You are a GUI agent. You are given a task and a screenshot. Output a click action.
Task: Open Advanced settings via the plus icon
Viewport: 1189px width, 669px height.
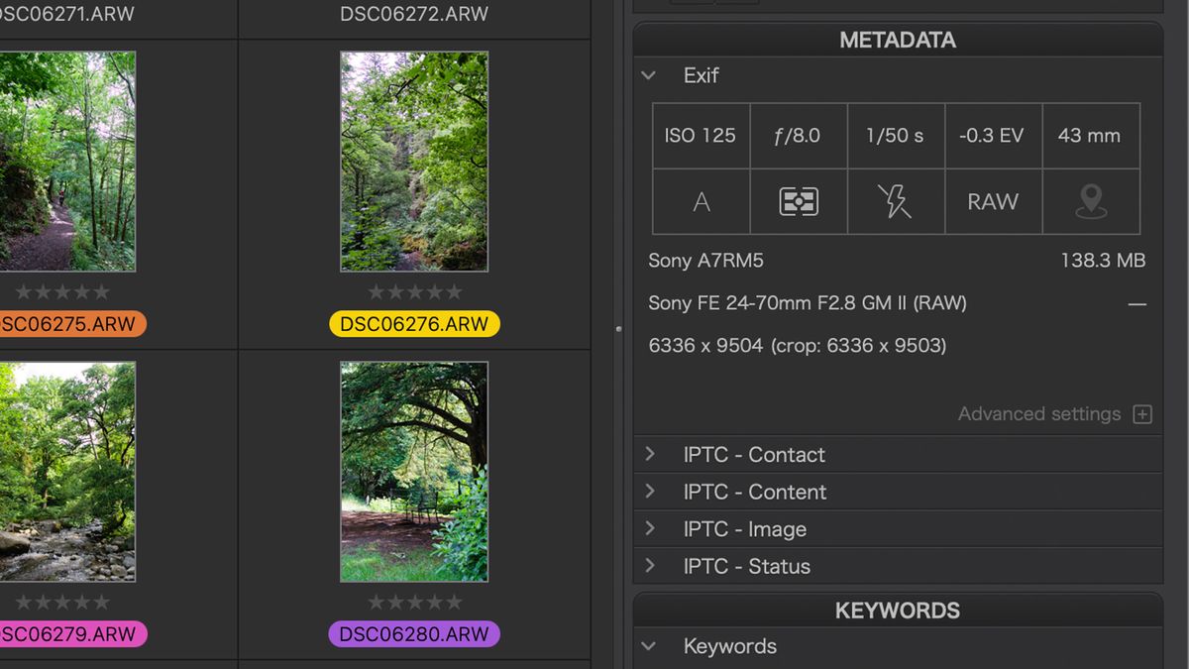click(1143, 413)
